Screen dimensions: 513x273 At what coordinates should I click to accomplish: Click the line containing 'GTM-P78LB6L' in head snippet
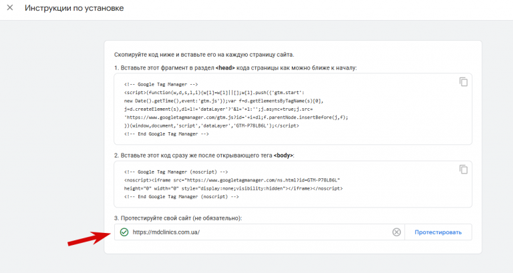(211, 125)
